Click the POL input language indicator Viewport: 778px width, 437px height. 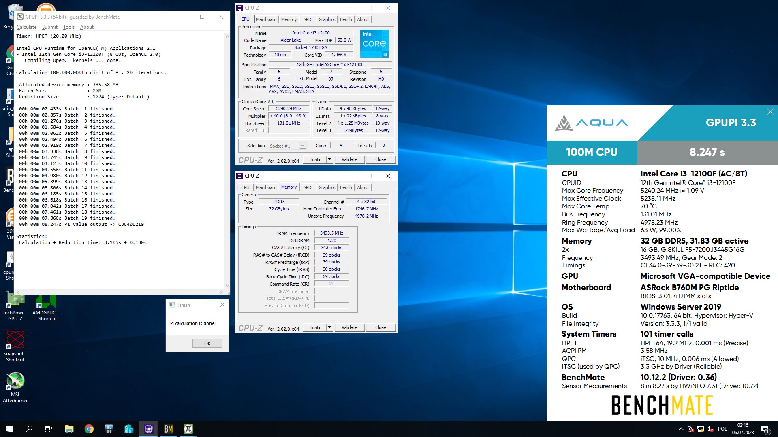pos(722,429)
